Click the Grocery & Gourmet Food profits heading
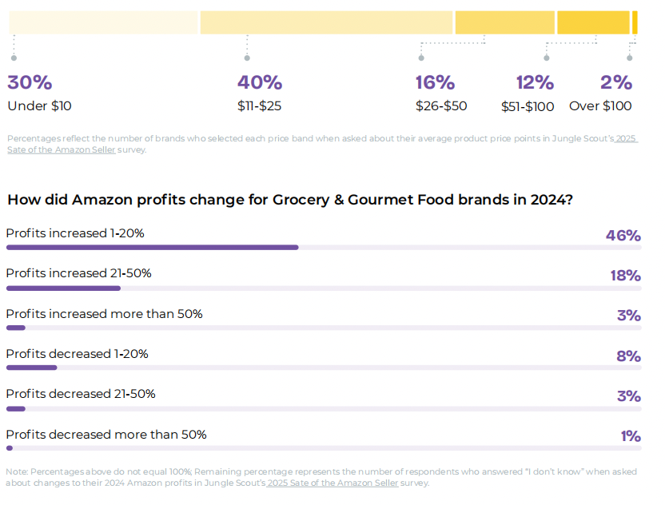 pos(289,200)
